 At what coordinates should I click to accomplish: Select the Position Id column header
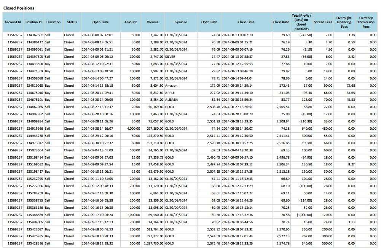coord(33,22)
